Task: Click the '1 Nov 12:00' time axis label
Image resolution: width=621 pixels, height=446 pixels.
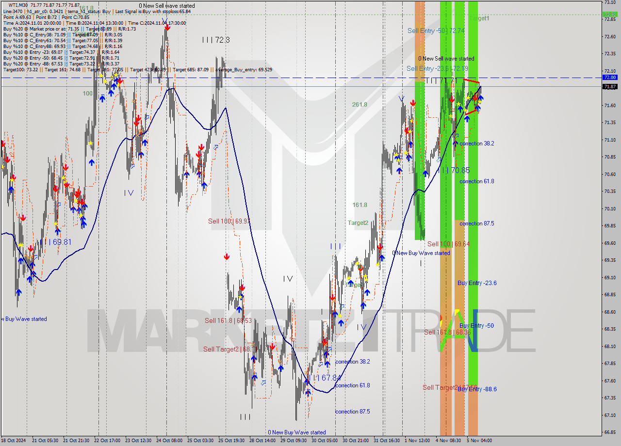Action: tap(417, 441)
